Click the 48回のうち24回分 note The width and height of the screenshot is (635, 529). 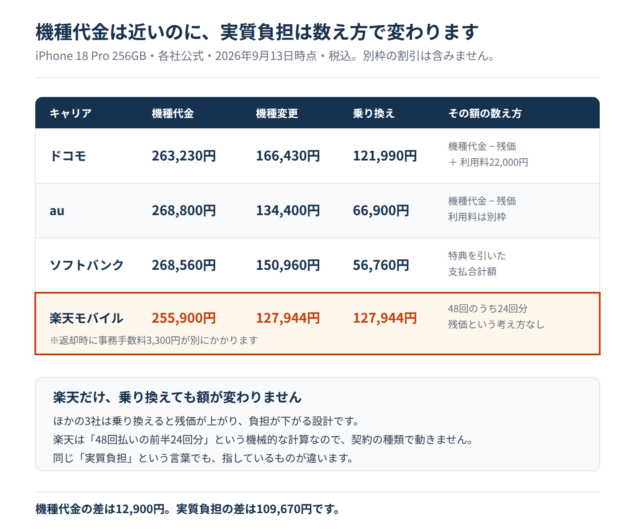(488, 309)
